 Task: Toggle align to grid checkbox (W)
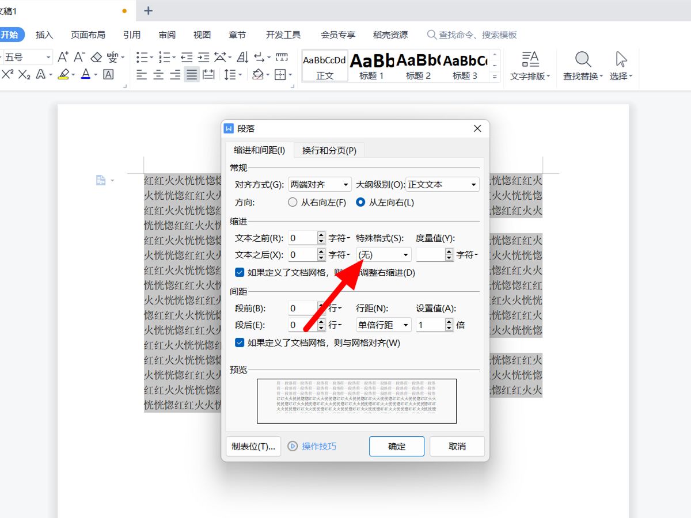(x=240, y=342)
